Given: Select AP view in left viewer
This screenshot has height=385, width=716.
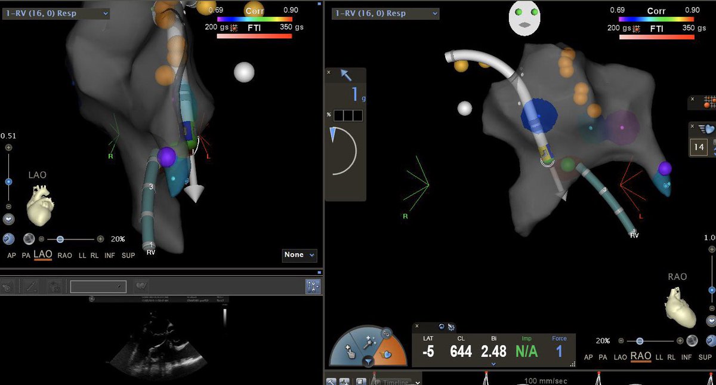Looking at the screenshot, I should pyautogui.click(x=12, y=255).
